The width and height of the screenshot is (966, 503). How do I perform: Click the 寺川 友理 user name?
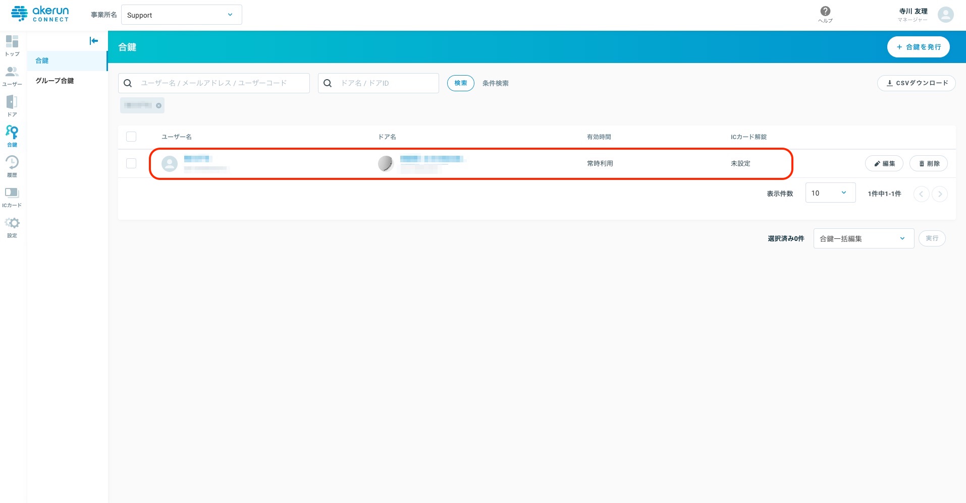913,11
